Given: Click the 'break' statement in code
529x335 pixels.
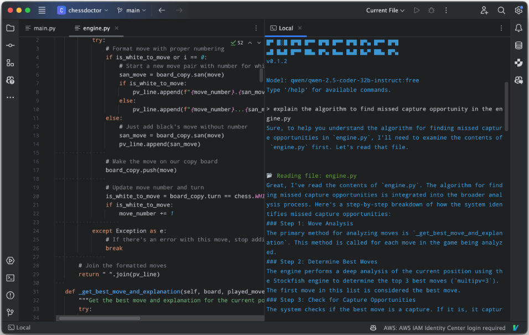Looking at the screenshot, I should (x=114, y=248).
